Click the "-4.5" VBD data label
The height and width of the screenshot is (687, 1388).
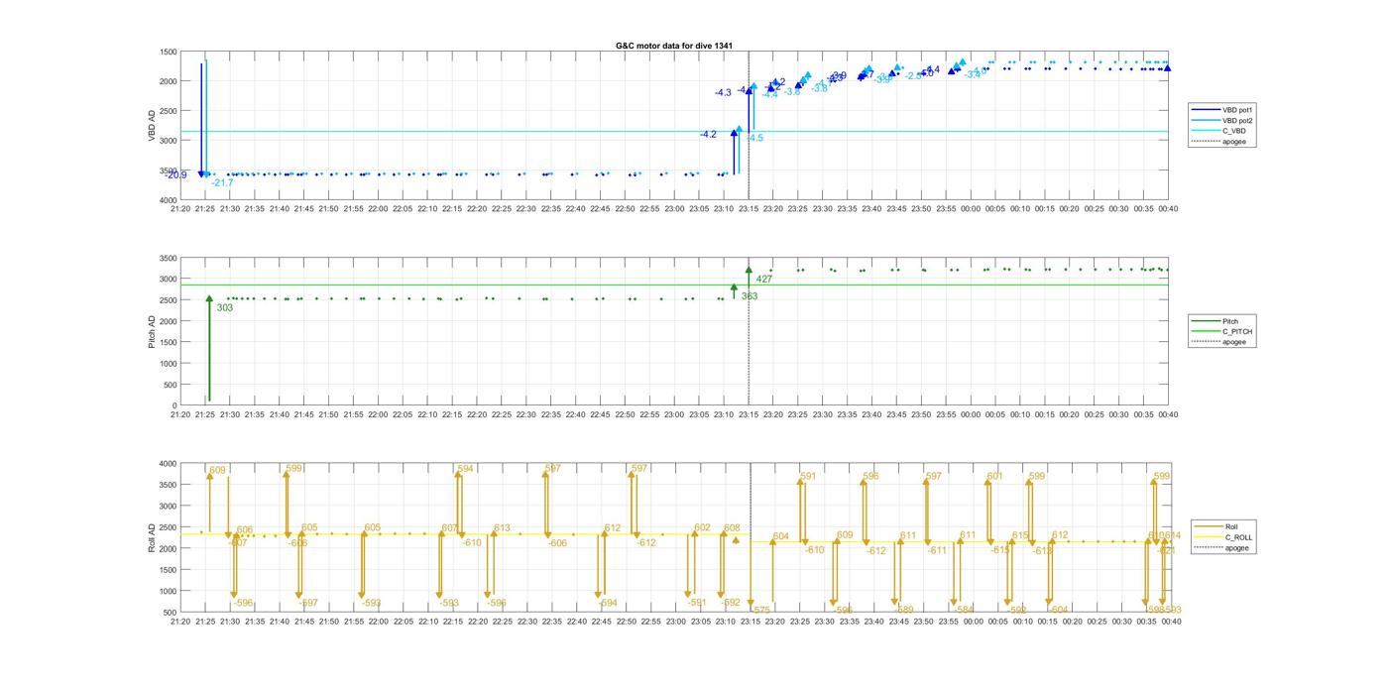755,139
